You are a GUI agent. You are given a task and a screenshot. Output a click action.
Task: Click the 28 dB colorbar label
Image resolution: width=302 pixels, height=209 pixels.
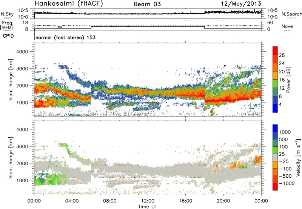tap(282, 55)
